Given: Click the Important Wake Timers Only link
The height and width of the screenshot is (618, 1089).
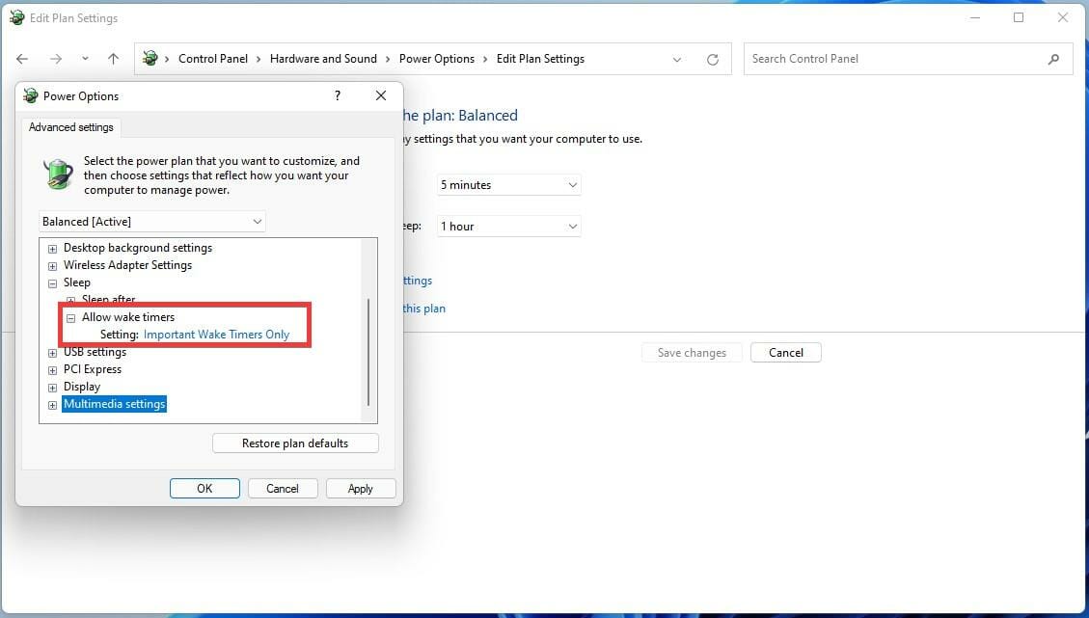Looking at the screenshot, I should (x=216, y=334).
